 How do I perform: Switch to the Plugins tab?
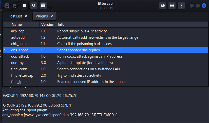pos(42,16)
